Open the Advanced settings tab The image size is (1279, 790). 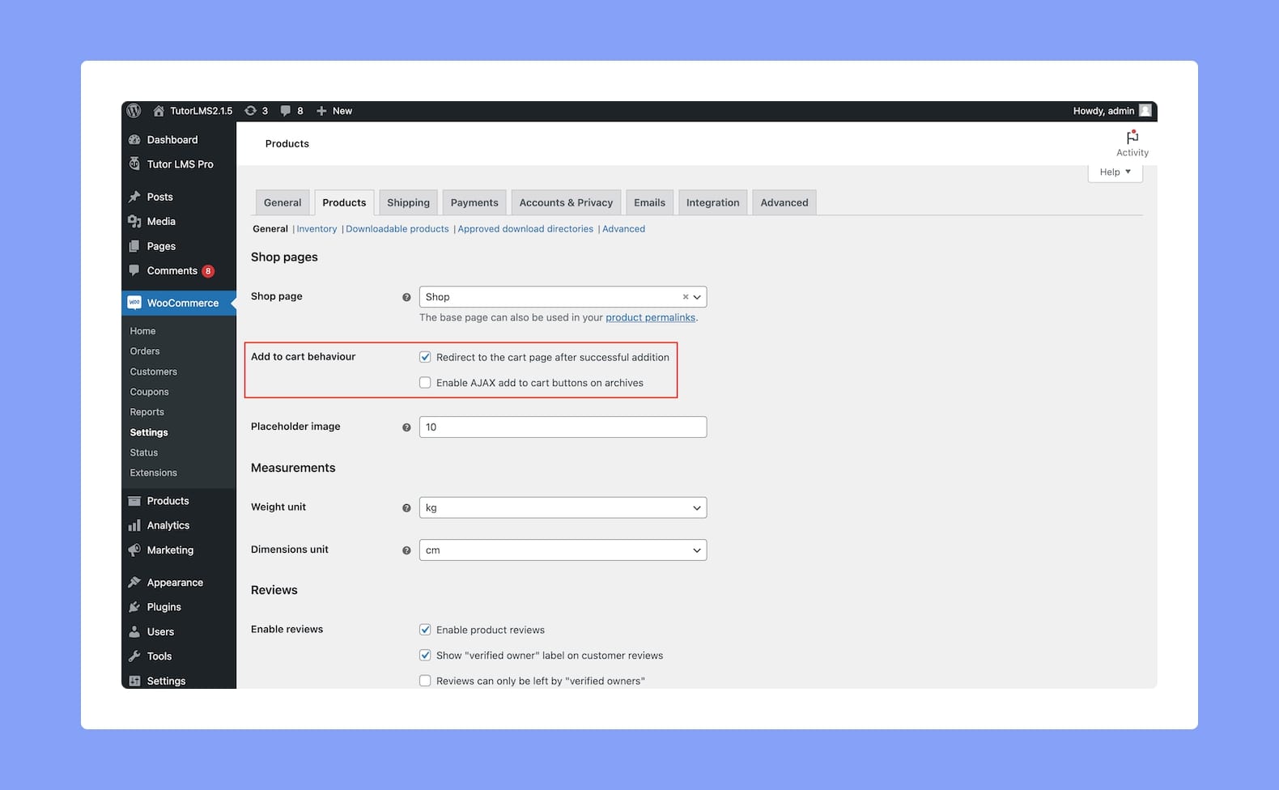(784, 202)
